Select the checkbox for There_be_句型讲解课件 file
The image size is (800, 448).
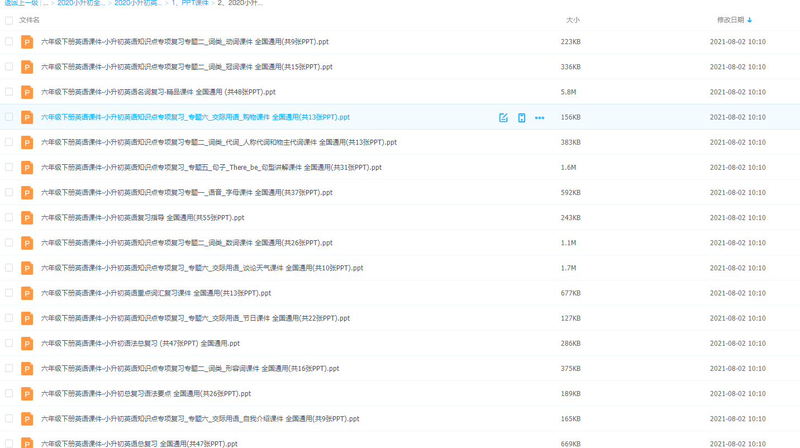coord(9,167)
